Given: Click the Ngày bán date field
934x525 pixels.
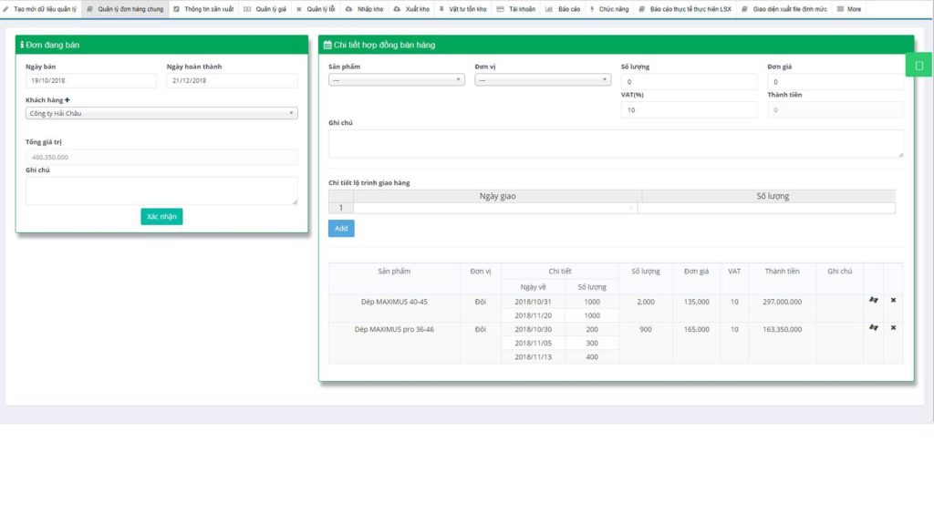Looking at the screenshot, I should [x=91, y=80].
